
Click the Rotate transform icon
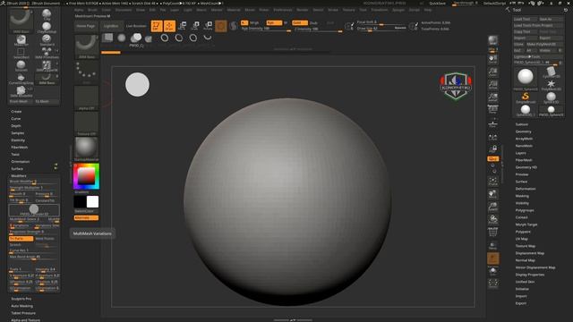[208, 26]
